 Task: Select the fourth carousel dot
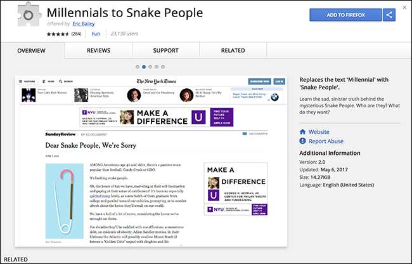[x=158, y=66]
